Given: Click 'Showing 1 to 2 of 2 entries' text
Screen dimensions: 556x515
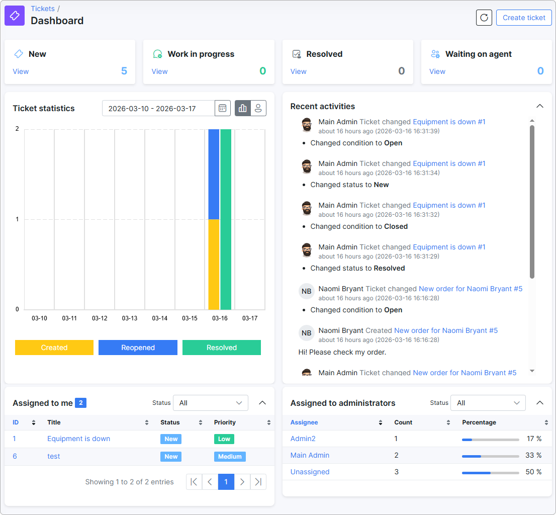Looking at the screenshot, I should pos(129,482).
